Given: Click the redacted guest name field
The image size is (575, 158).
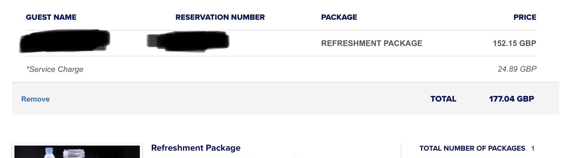Looking at the screenshot, I should click(x=65, y=41).
